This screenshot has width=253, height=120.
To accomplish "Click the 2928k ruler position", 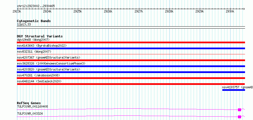I will tap(169, 12).
